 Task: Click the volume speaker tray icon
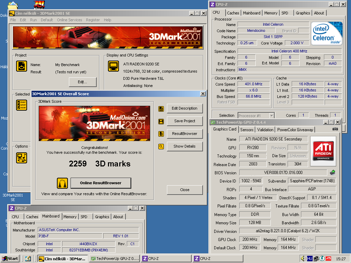(x=303, y=259)
